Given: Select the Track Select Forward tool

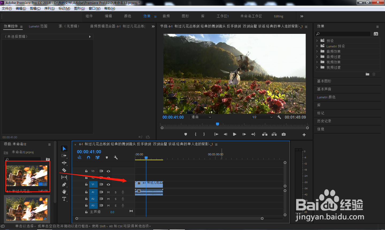Looking at the screenshot, I should click(64, 156).
